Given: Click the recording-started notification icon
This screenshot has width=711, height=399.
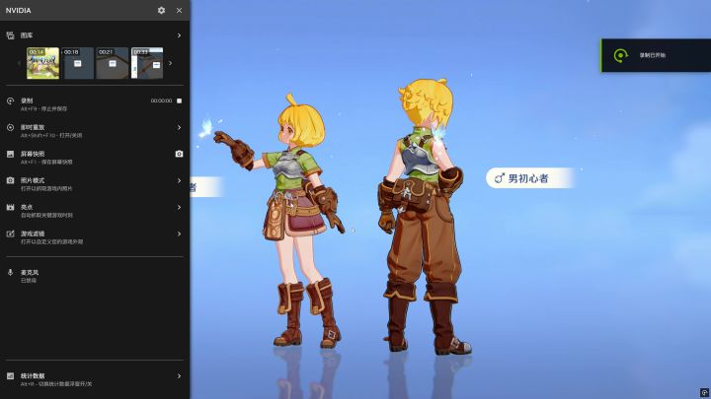Looking at the screenshot, I should click(620, 55).
